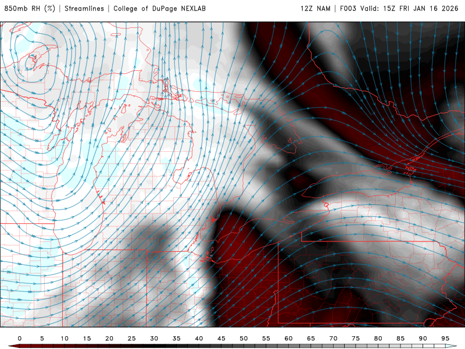Image resolution: width=465 pixels, height=349 pixels.
Task: Click the '5' value on the legend
Action: pyautogui.click(x=42, y=339)
